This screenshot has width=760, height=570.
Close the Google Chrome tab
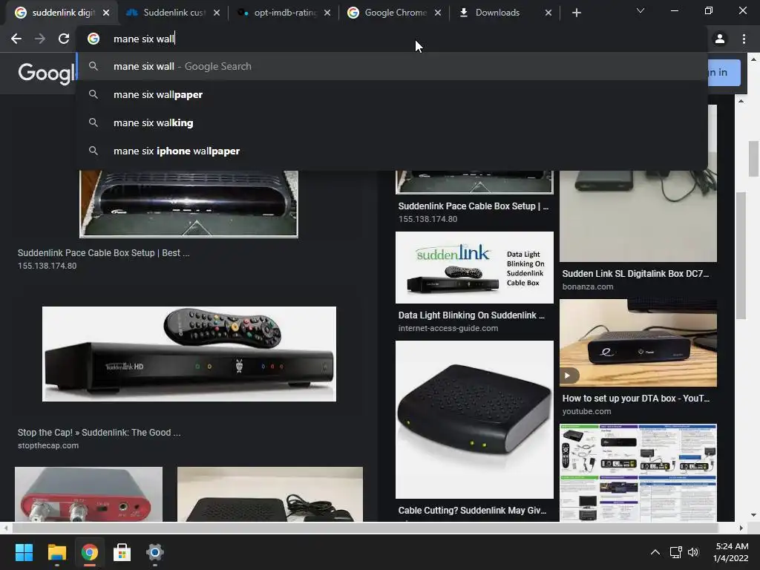(438, 13)
